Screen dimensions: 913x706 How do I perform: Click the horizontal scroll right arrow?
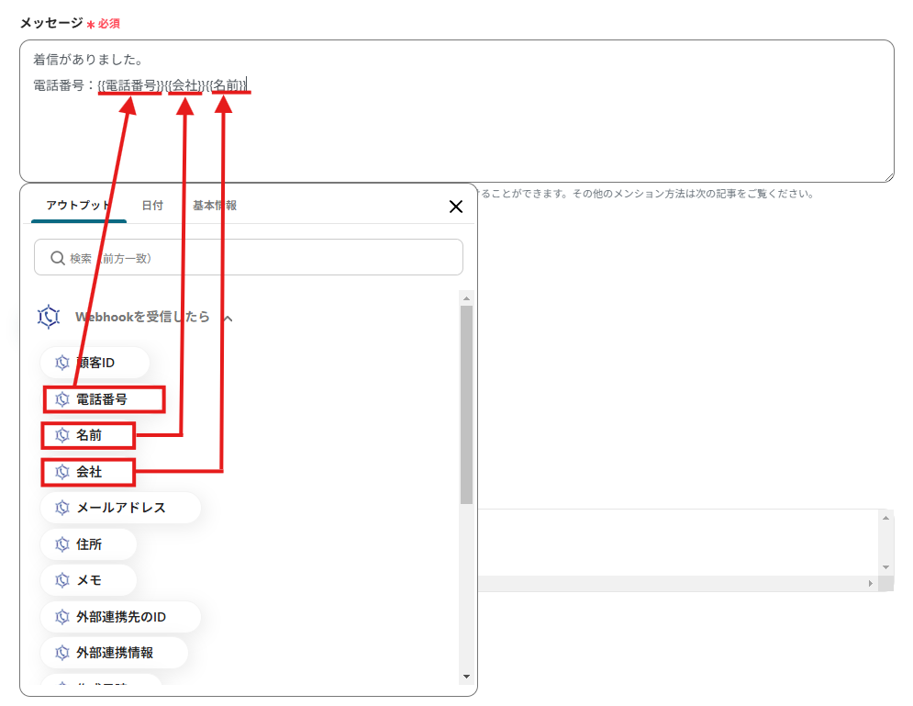click(871, 583)
